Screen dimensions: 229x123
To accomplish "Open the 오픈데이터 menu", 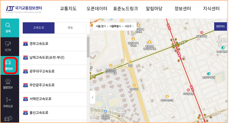I will tap(97, 8).
